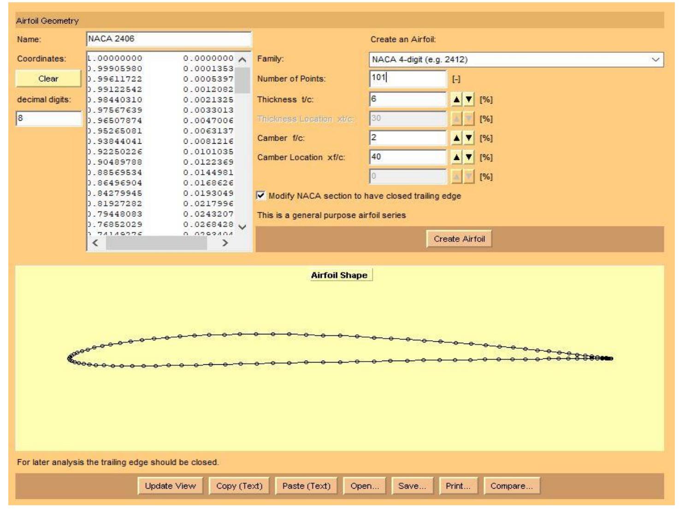This screenshot has width=685, height=514.
Task: Click the Save... button
Action: (412, 486)
